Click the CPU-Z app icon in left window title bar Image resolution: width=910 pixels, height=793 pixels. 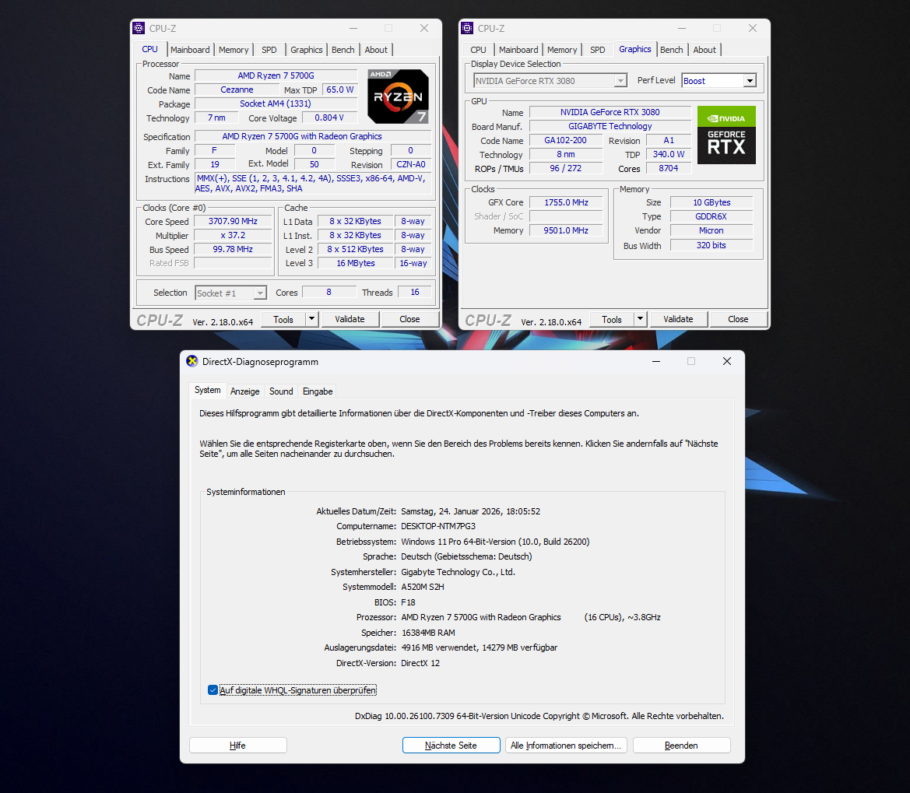[139, 28]
